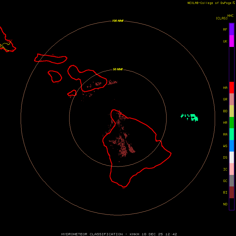Image resolution: width=236 pixels, height=236 pixels.
Task: Select the GR pink-brown legend swatch
Action: coord(232,99)
